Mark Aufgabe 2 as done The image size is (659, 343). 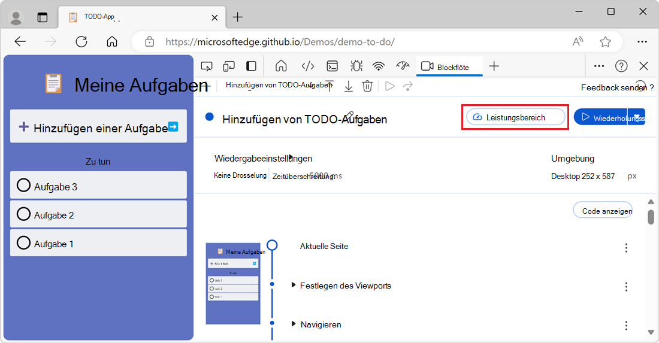[23, 214]
